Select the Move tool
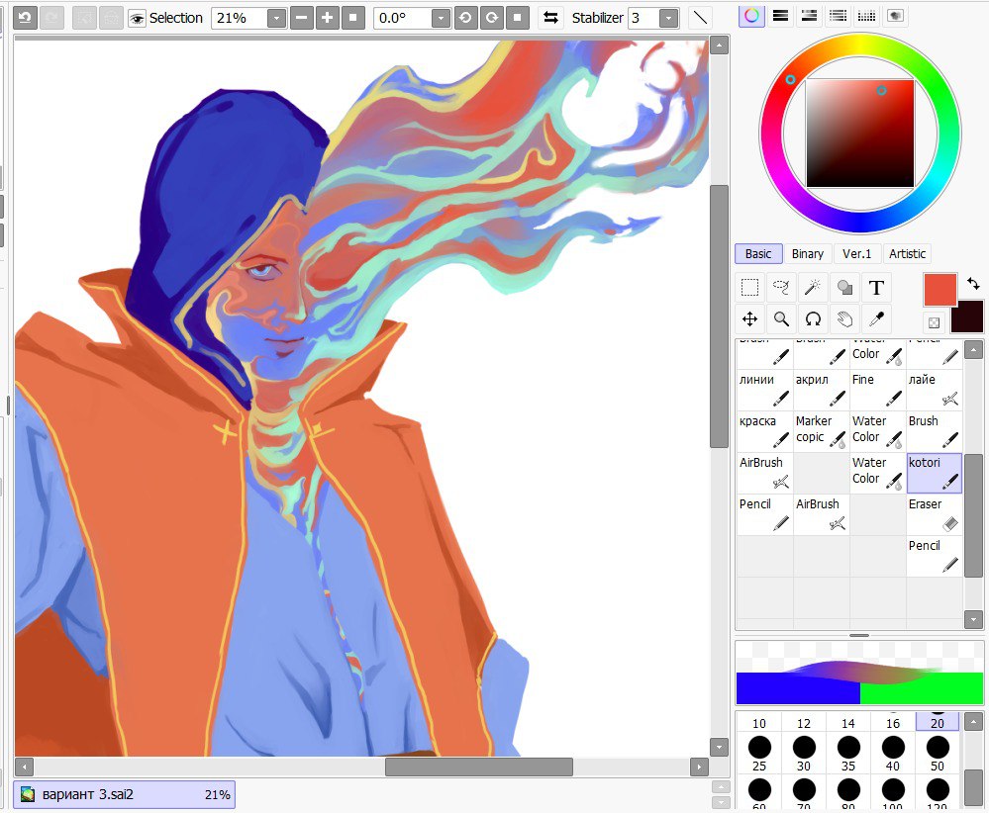Viewport: 989px width, 813px height. point(749,318)
